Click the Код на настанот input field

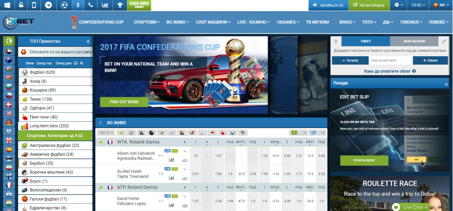[x=390, y=61]
